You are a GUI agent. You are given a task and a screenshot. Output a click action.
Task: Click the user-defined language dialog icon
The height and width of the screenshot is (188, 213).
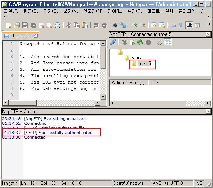(197, 25)
